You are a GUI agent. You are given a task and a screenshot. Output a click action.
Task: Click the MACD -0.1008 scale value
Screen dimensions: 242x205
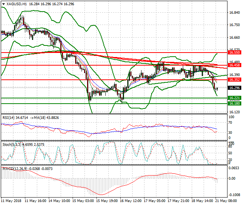tap(234, 195)
